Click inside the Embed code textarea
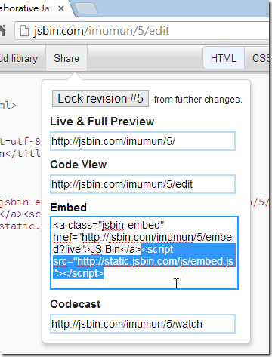 click(144, 253)
